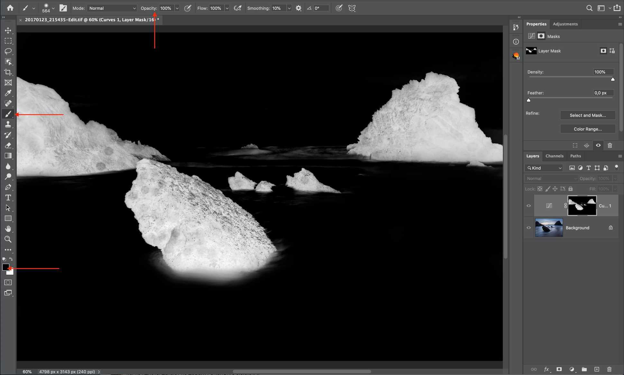624x375 pixels.
Task: Open the smoothing options gear
Action: point(298,8)
